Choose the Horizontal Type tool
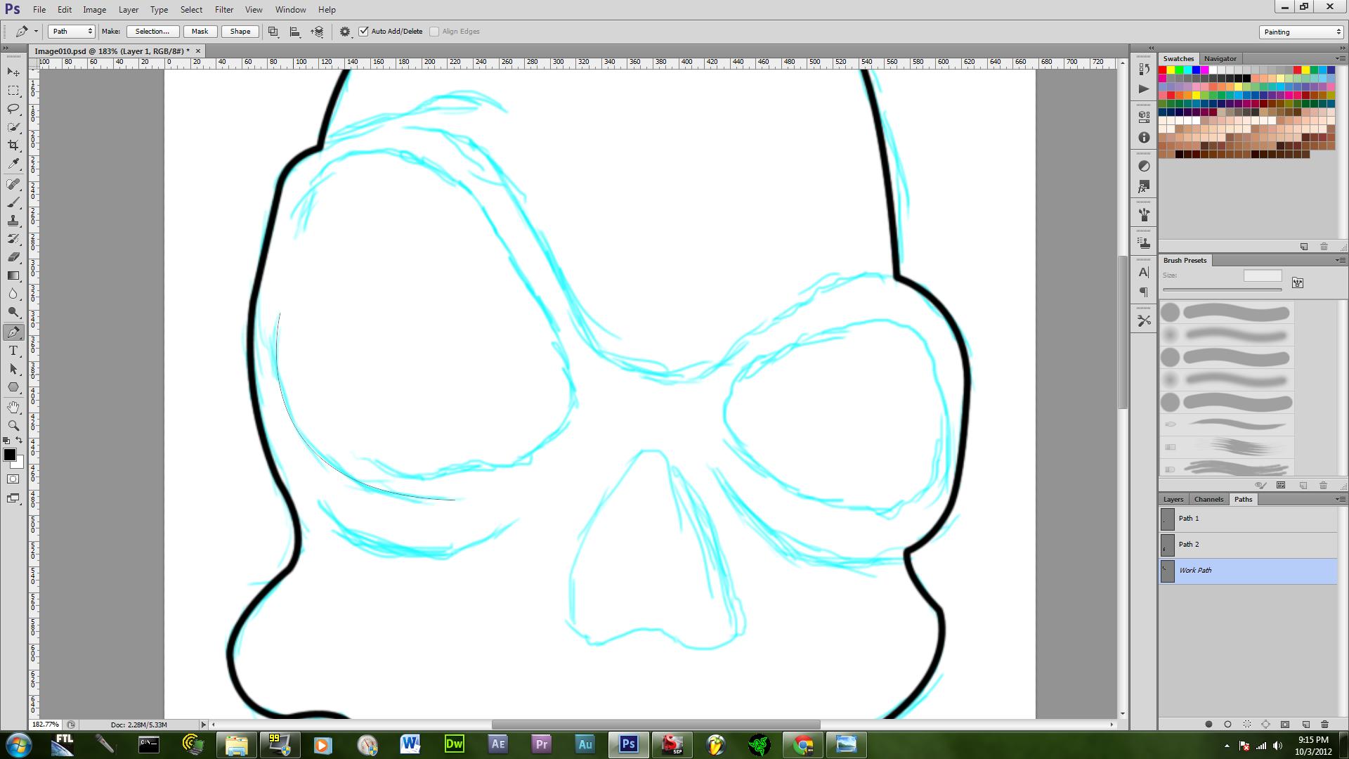1349x759 pixels. [x=13, y=351]
